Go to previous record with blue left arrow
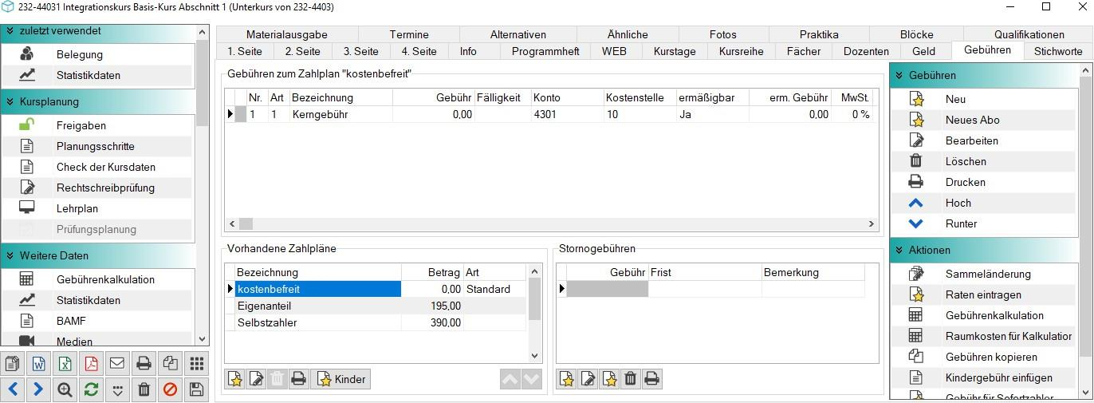Image resolution: width=1094 pixels, height=403 pixels. pyautogui.click(x=12, y=389)
